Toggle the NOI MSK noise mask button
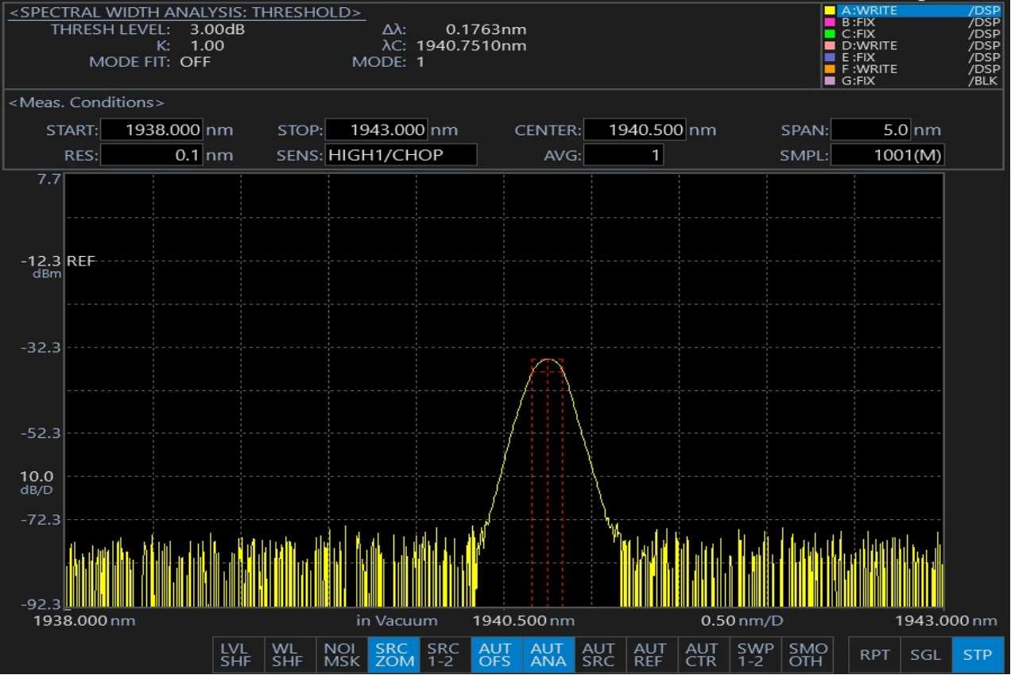The height and width of the screenshot is (675, 1011). pos(341,655)
